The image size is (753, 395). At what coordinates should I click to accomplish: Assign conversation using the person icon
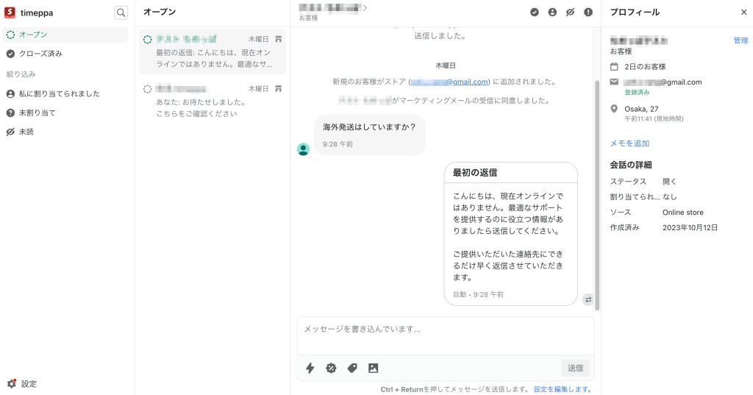tap(552, 13)
